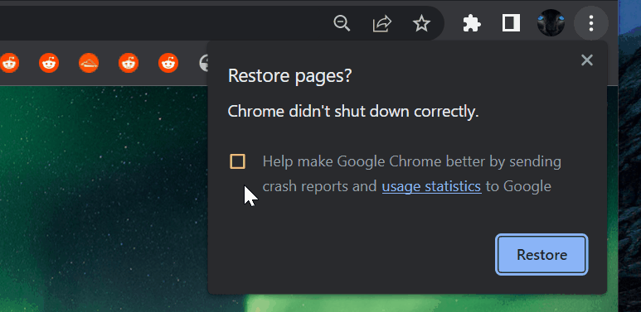This screenshot has width=641, height=312.
Task: Click the green aurora page background
Action: point(102,196)
